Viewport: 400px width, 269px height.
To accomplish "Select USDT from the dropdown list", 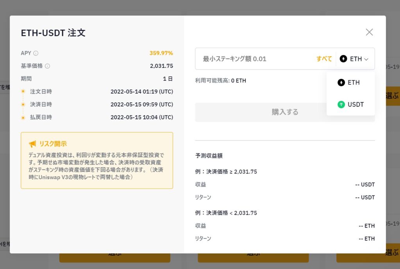I will 350,104.
